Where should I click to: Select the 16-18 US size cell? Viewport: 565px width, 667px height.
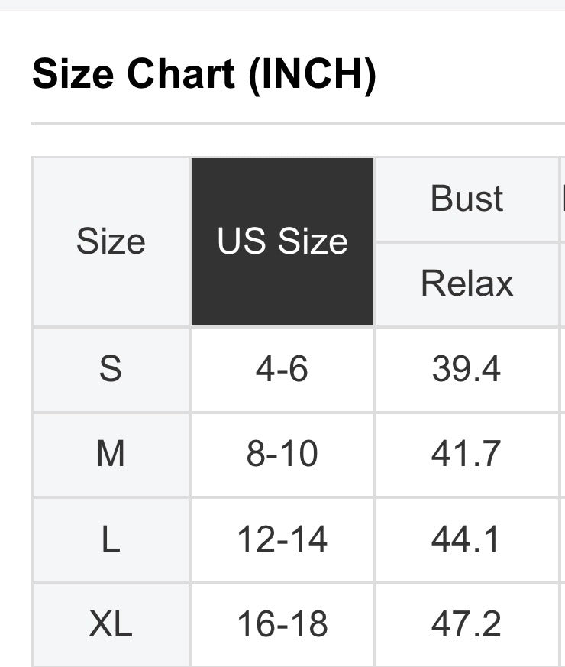point(282,624)
